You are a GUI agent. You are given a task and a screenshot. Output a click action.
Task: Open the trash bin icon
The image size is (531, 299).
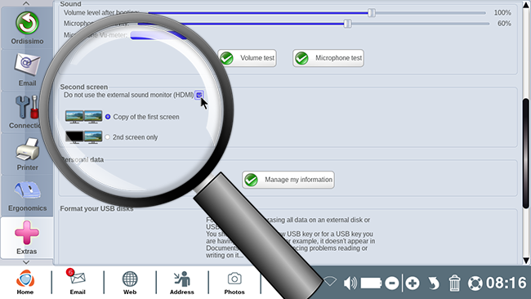pyautogui.click(x=454, y=283)
